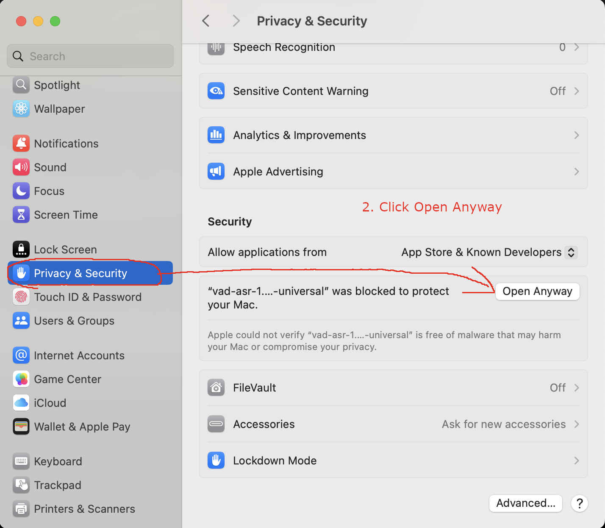Click the Advanced... button
The height and width of the screenshot is (528, 605).
pos(525,503)
